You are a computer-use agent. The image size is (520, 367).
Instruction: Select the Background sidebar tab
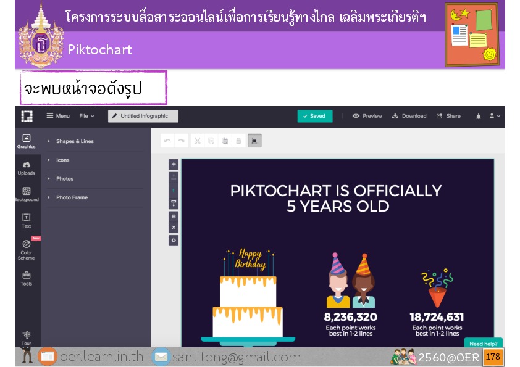(27, 194)
